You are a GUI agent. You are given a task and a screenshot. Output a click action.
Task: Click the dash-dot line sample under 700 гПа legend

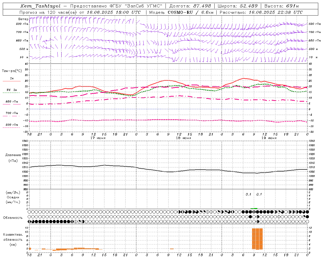(x=12, y=116)
